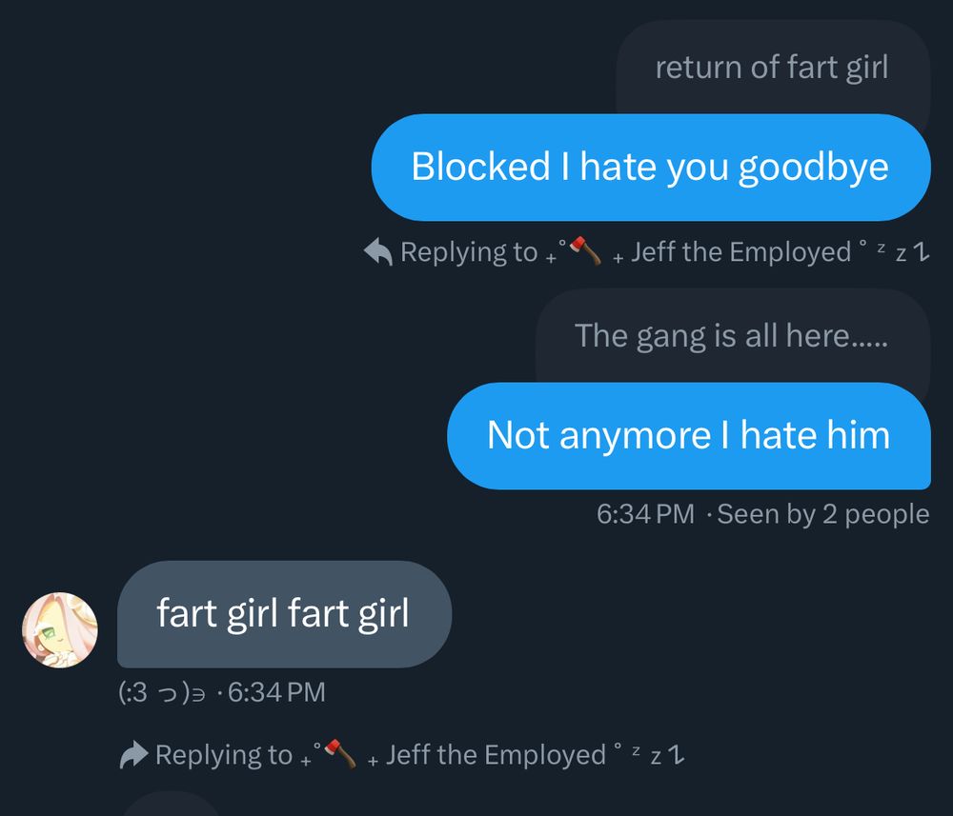Click lower 'Replying to Jeff the Employed' label
953x816 pixels.
(x=402, y=755)
